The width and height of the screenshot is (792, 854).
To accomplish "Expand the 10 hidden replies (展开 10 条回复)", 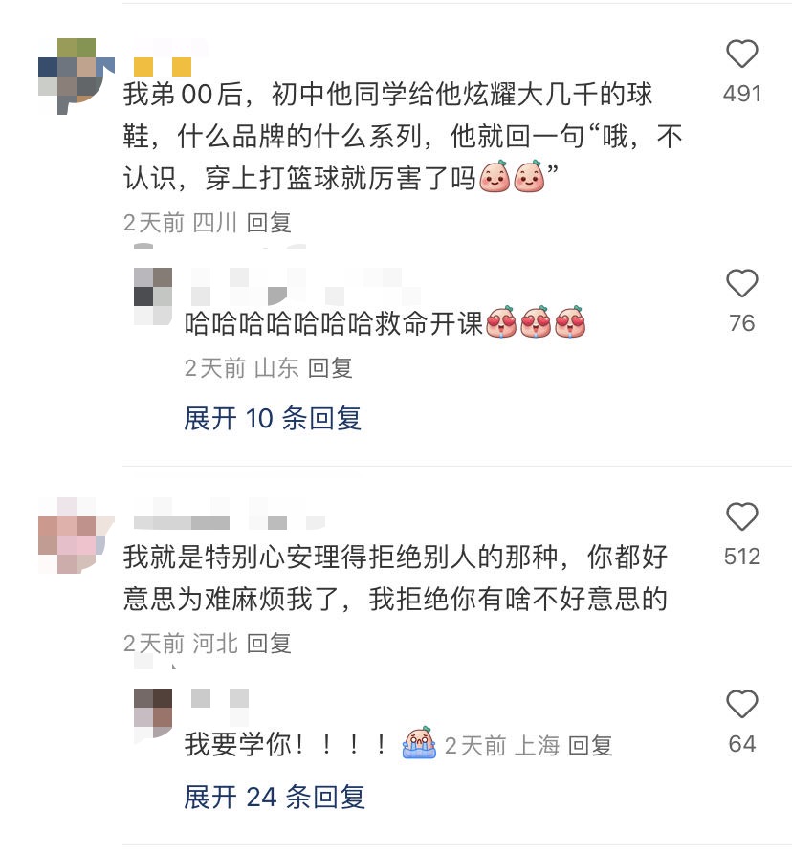I will tap(273, 418).
